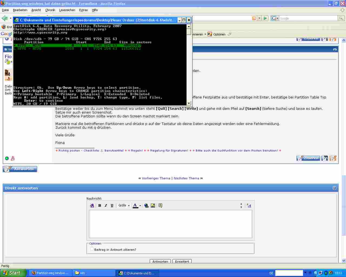
Task: Click the search magnifier button
Action: pos(341,18)
